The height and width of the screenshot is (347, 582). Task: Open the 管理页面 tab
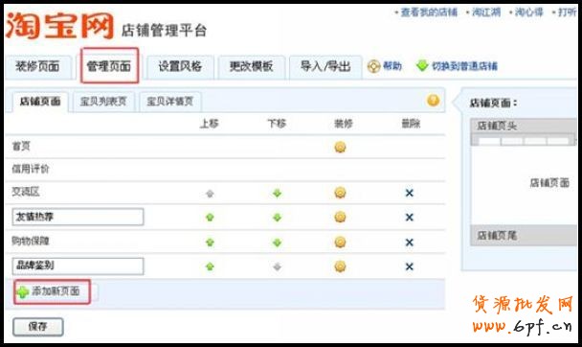(109, 66)
